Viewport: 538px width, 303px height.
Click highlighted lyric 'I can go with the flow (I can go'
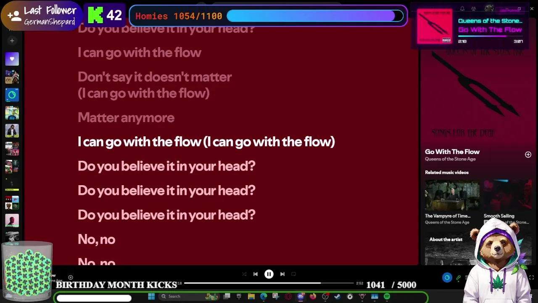click(206, 142)
